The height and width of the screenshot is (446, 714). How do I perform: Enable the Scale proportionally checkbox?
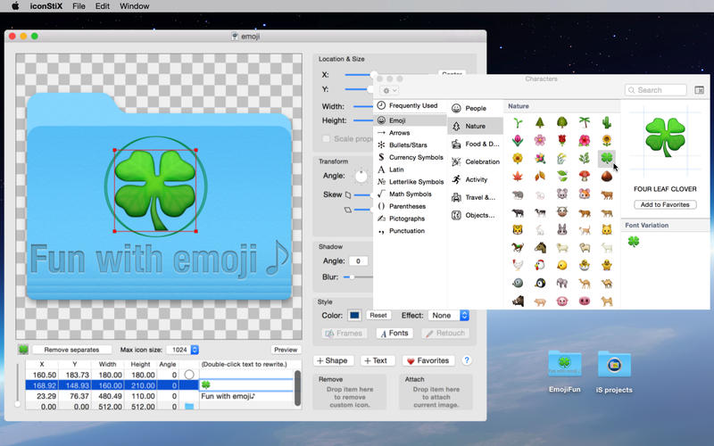click(327, 139)
